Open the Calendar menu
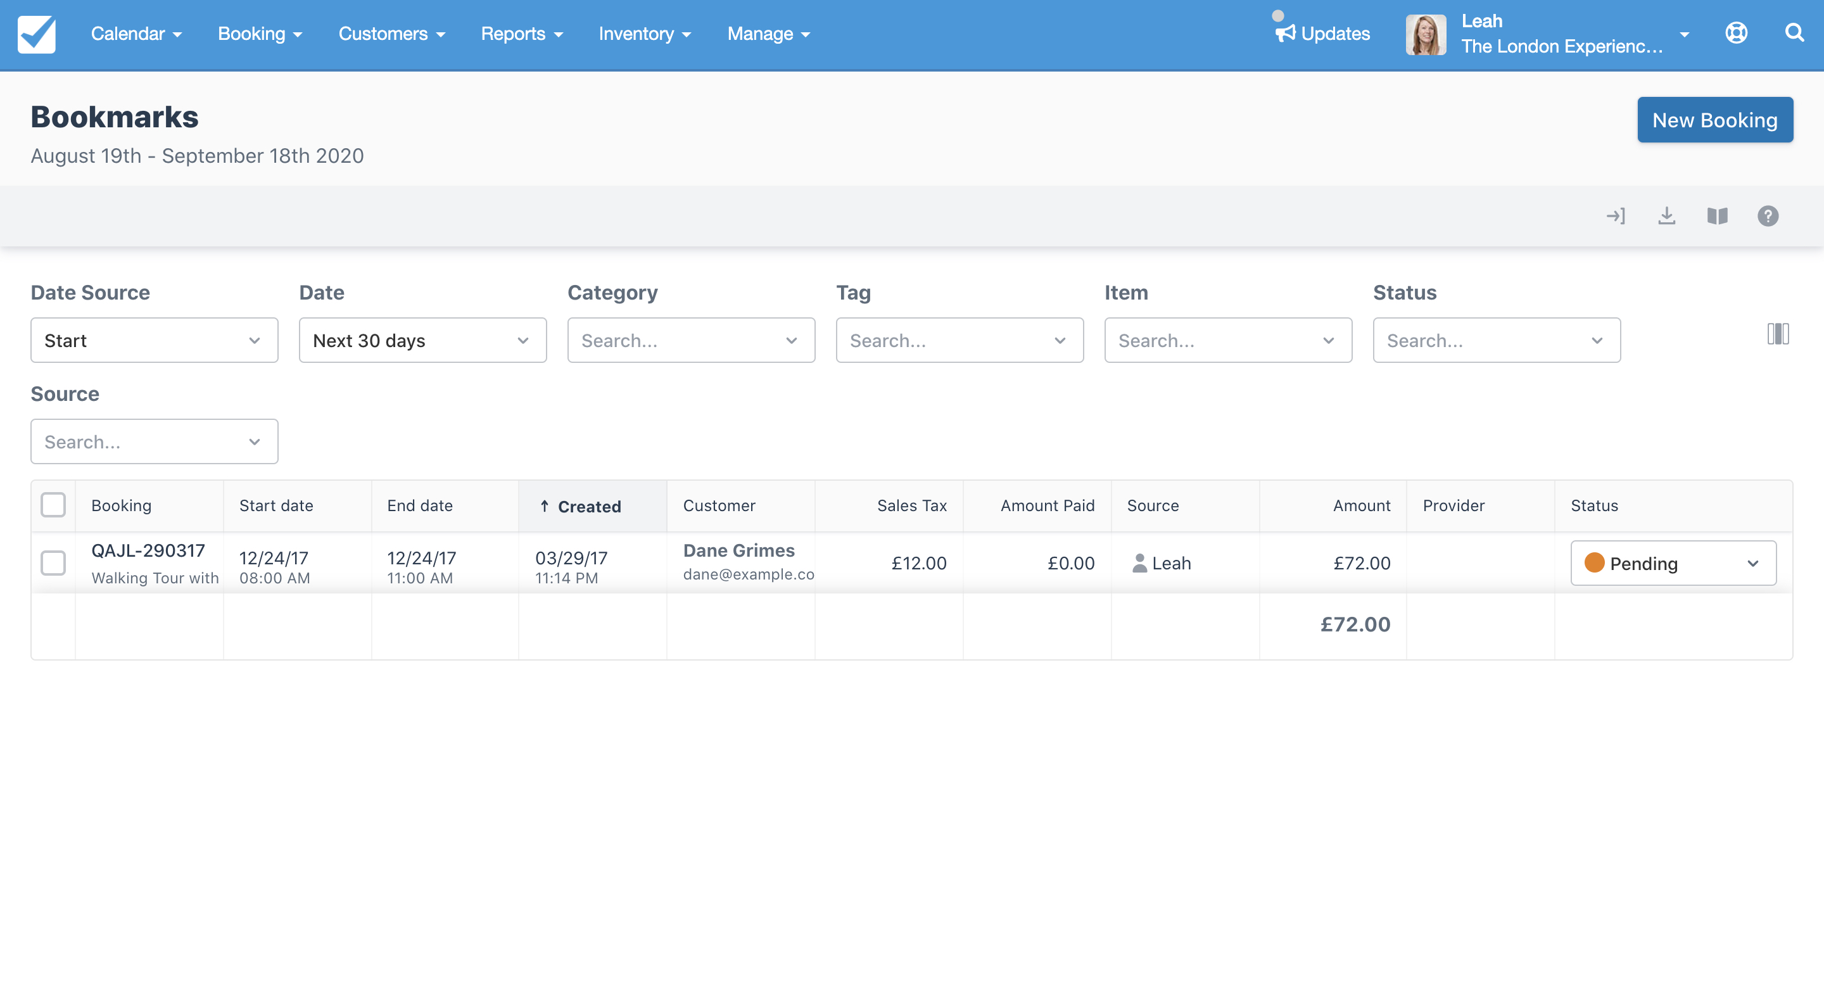This screenshot has height=995, width=1824. point(136,34)
